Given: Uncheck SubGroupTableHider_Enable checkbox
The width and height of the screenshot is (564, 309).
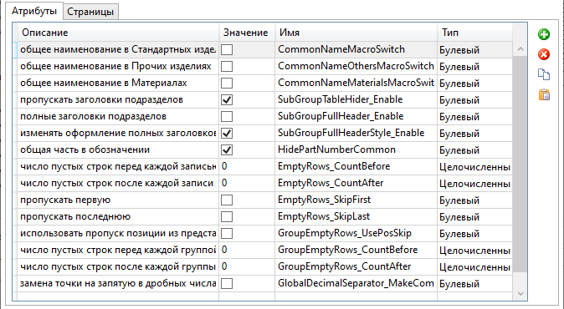Looking at the screenshot, I should click(227, 99).
